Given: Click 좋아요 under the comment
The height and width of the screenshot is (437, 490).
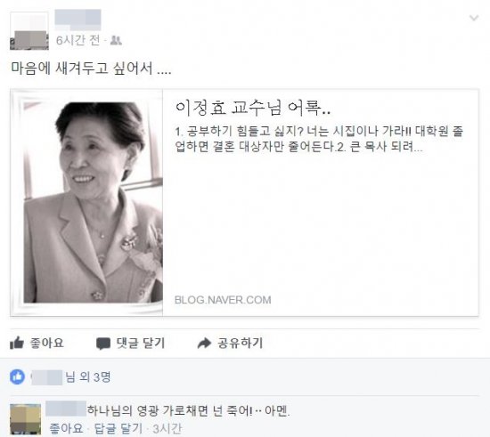Looking at the screenshot, I should pyautogui.click(x=66, y=428).
